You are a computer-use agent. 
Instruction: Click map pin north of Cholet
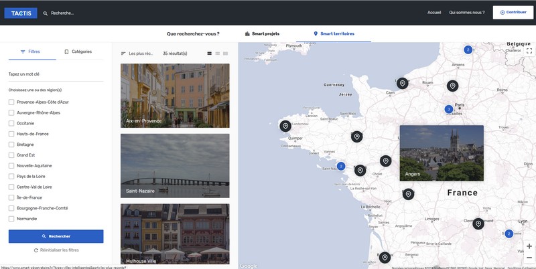[386, 161]
